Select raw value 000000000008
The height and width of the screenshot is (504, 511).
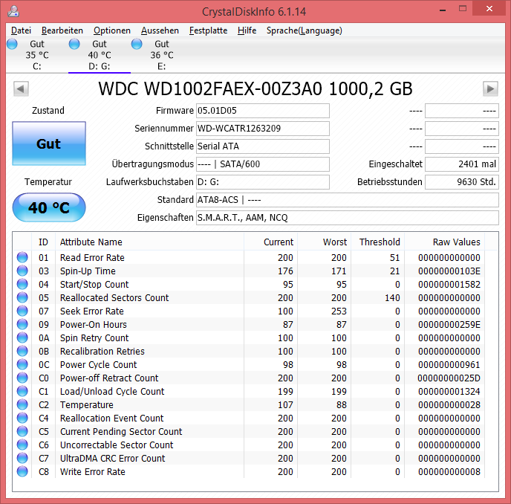point(449,472)
